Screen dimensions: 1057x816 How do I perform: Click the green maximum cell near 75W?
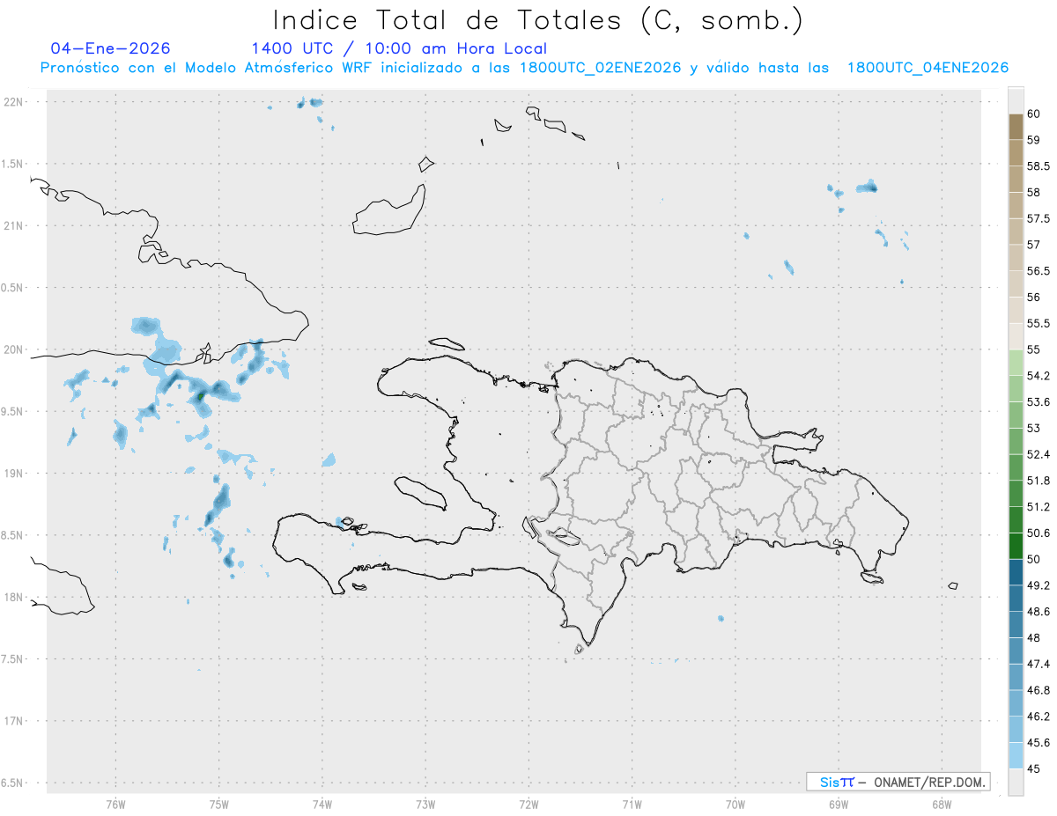pos(201,396)
